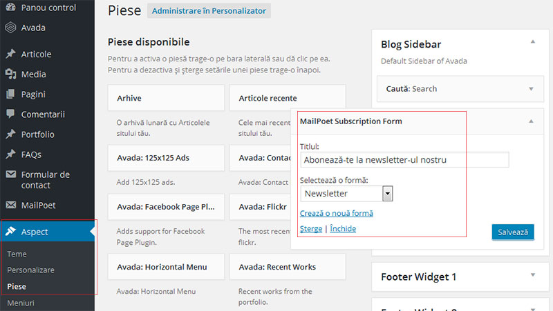Click the Formular de contact envelope icon
The width and height of the screenshot is (553, 311).
[10, 174]
